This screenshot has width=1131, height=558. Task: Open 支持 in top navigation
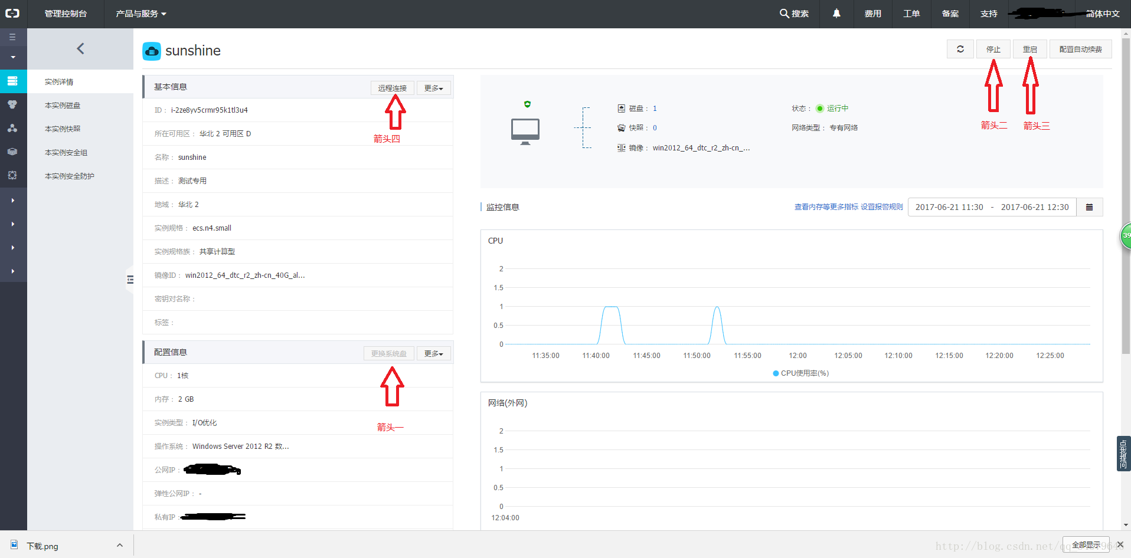coord(989,14)
